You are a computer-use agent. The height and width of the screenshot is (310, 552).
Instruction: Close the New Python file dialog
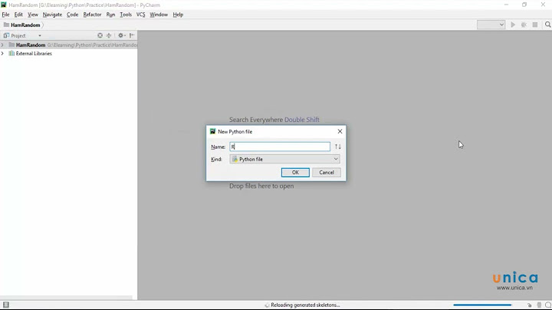(340, 131)
